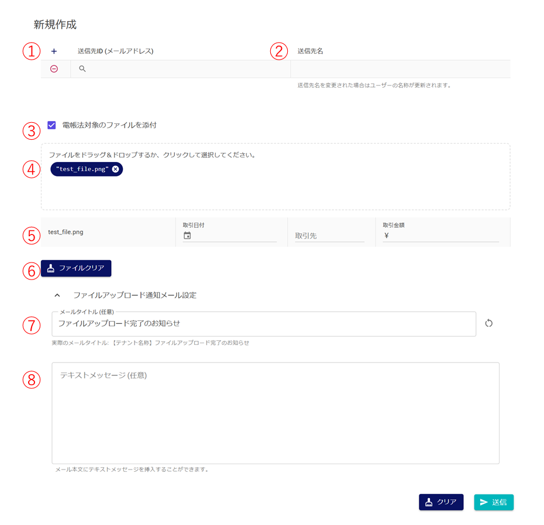
Task: Click the 送信 send button
Action: click(x=494, y=502)
